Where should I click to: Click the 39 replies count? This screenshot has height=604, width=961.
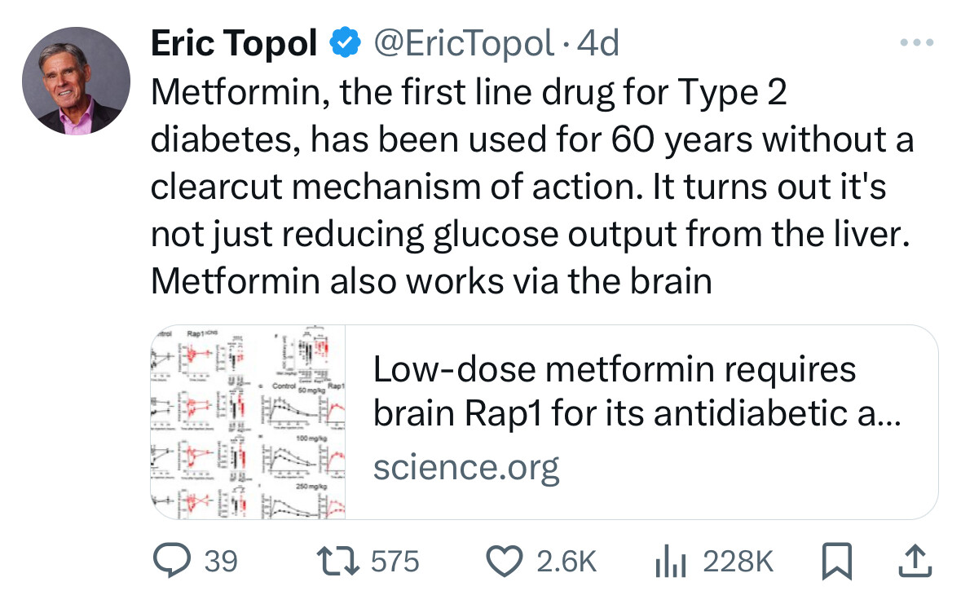(221, 561)
